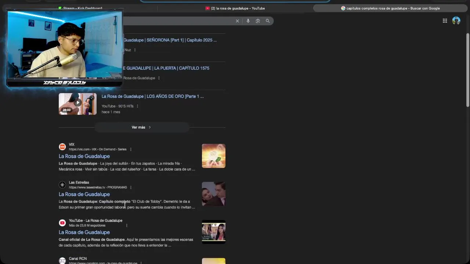The image size is (470, 264).
Task: Open more options for SEÑORONA video result
Action: pyautogui.click(x=135, y=50)
